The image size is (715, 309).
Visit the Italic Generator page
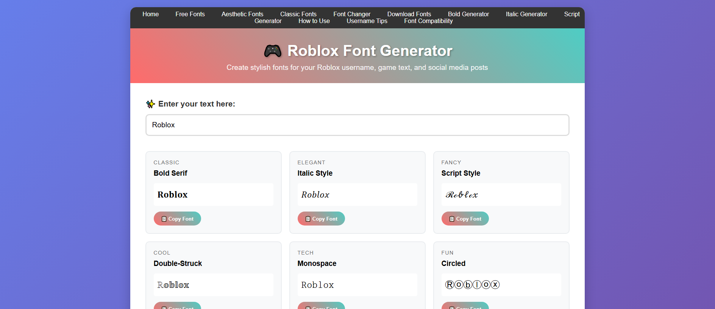(x=526, y=14)
